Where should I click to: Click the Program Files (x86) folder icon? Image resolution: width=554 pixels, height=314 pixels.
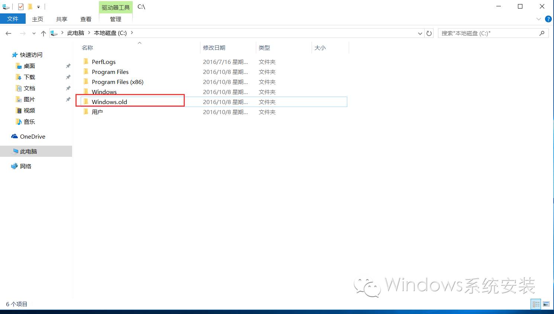coord(86,81)
